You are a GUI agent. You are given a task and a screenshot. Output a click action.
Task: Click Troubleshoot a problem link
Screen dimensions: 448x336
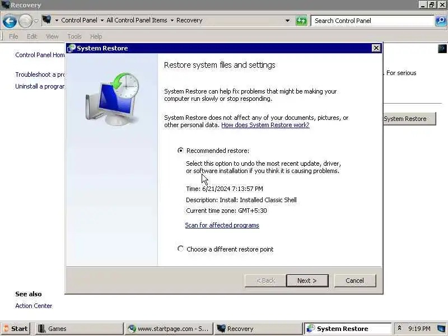click(40, 74)
